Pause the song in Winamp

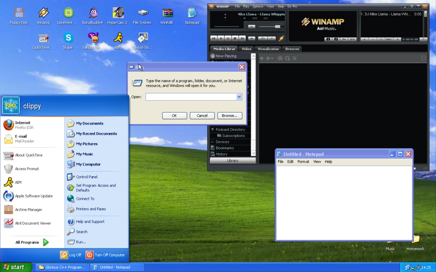[228, 38]
